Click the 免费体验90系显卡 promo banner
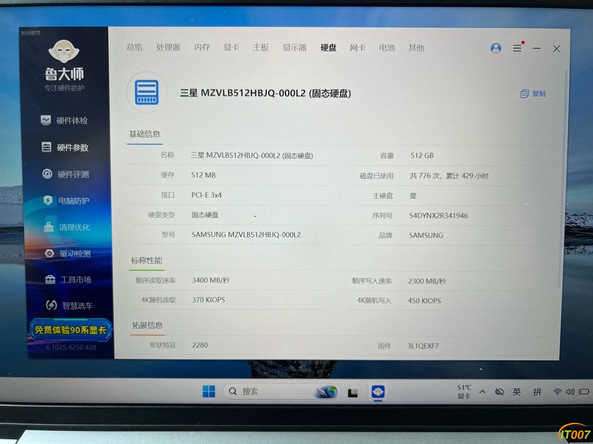 pos(70,330)
